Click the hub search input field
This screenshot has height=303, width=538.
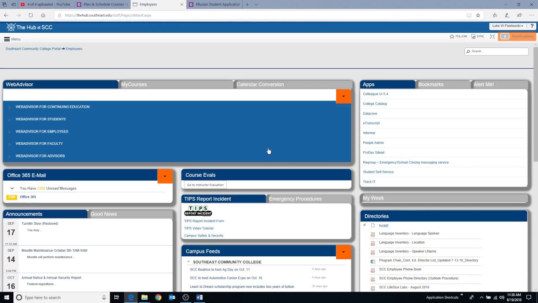pos(496,51)
